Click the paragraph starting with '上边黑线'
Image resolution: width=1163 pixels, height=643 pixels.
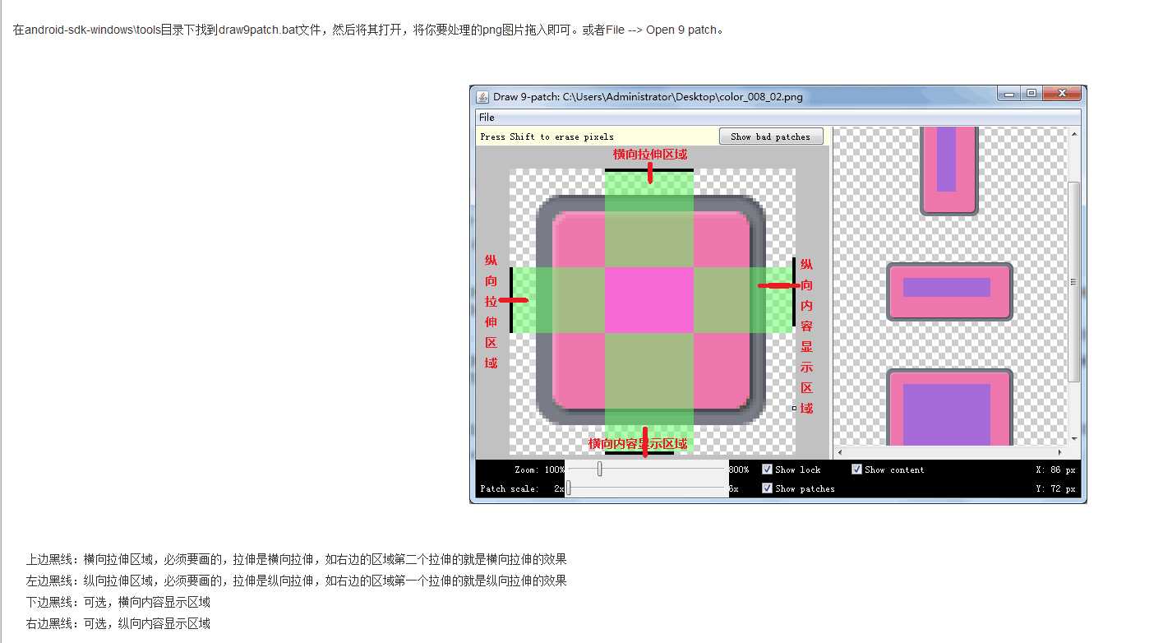pyautogui.click(x=296, y=559)
